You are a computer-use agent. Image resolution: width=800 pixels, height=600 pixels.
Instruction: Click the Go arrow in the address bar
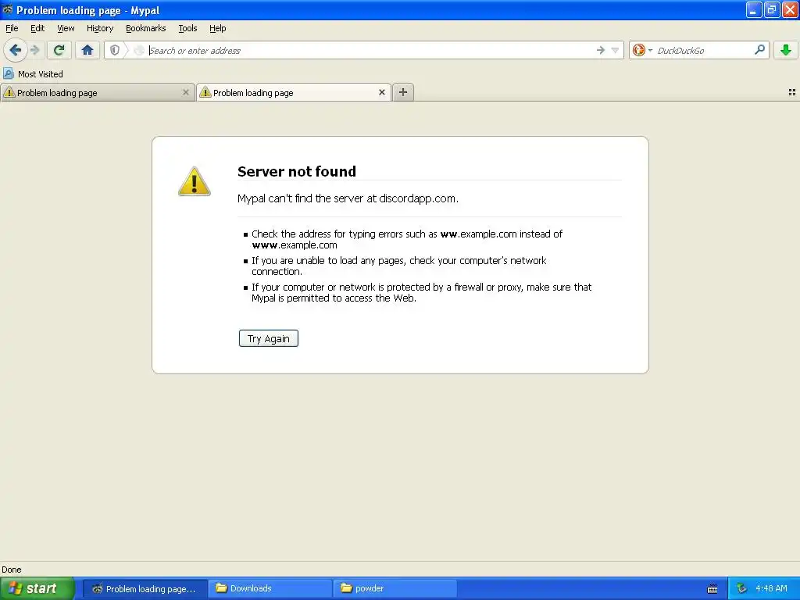coord(601,50)
